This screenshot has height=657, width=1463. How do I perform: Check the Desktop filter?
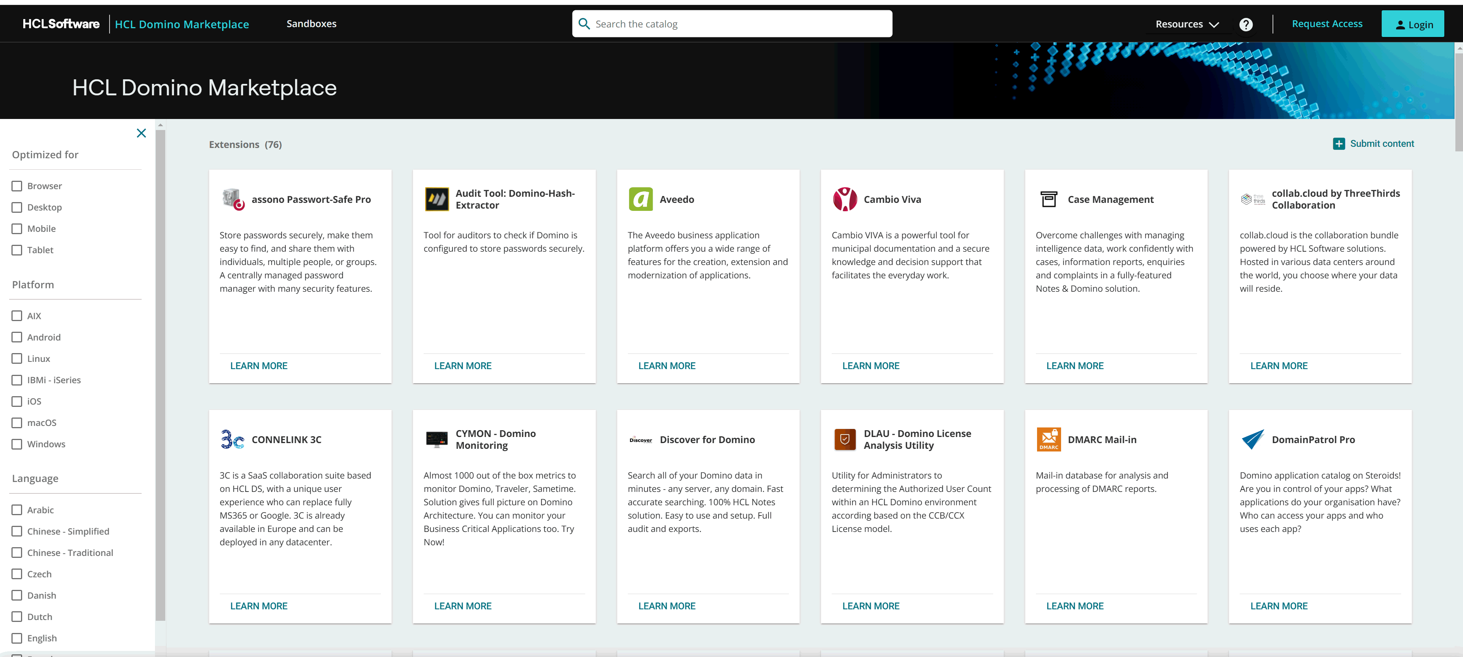coord(17,208)
